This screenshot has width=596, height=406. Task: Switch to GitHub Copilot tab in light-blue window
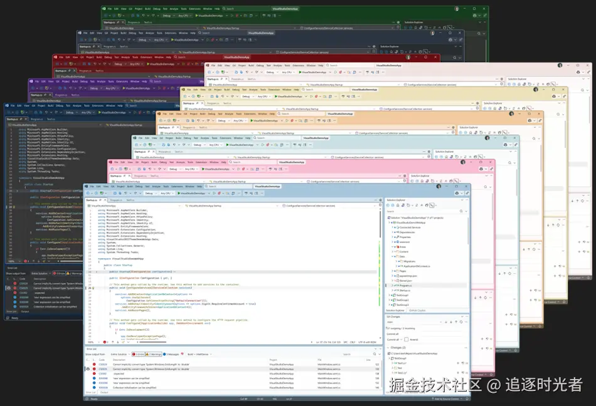pyautogui.click(x=417, y=310)
